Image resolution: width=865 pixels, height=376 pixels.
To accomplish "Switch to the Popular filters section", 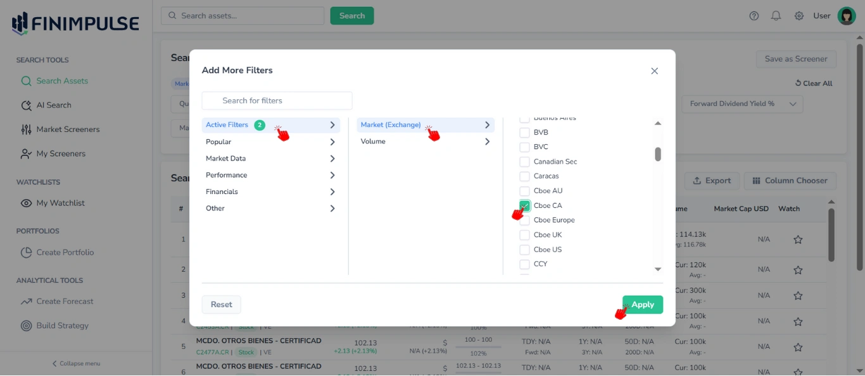I will [x=218, y=142].
